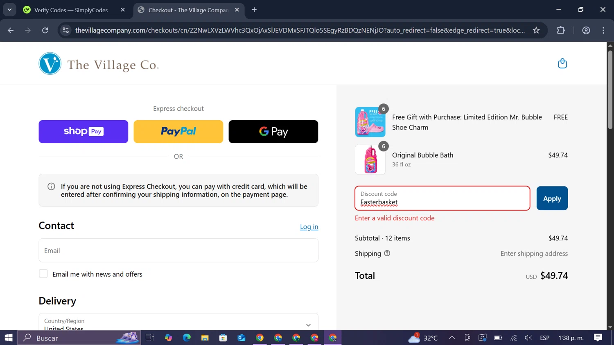Check battery status icon in tray
This screenshot has width=614, height=345.
pyautogui.click(x=498, y=338)
